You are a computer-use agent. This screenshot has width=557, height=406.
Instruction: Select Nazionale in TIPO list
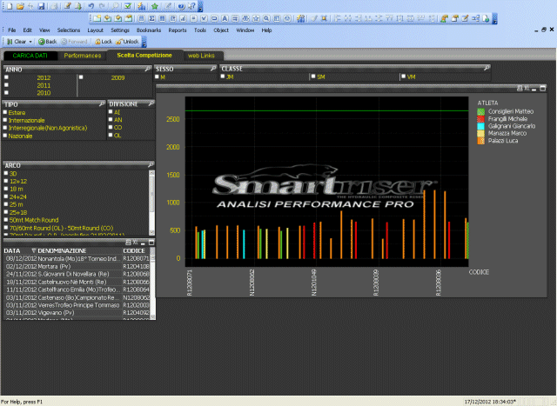click(x=20, y=136)
